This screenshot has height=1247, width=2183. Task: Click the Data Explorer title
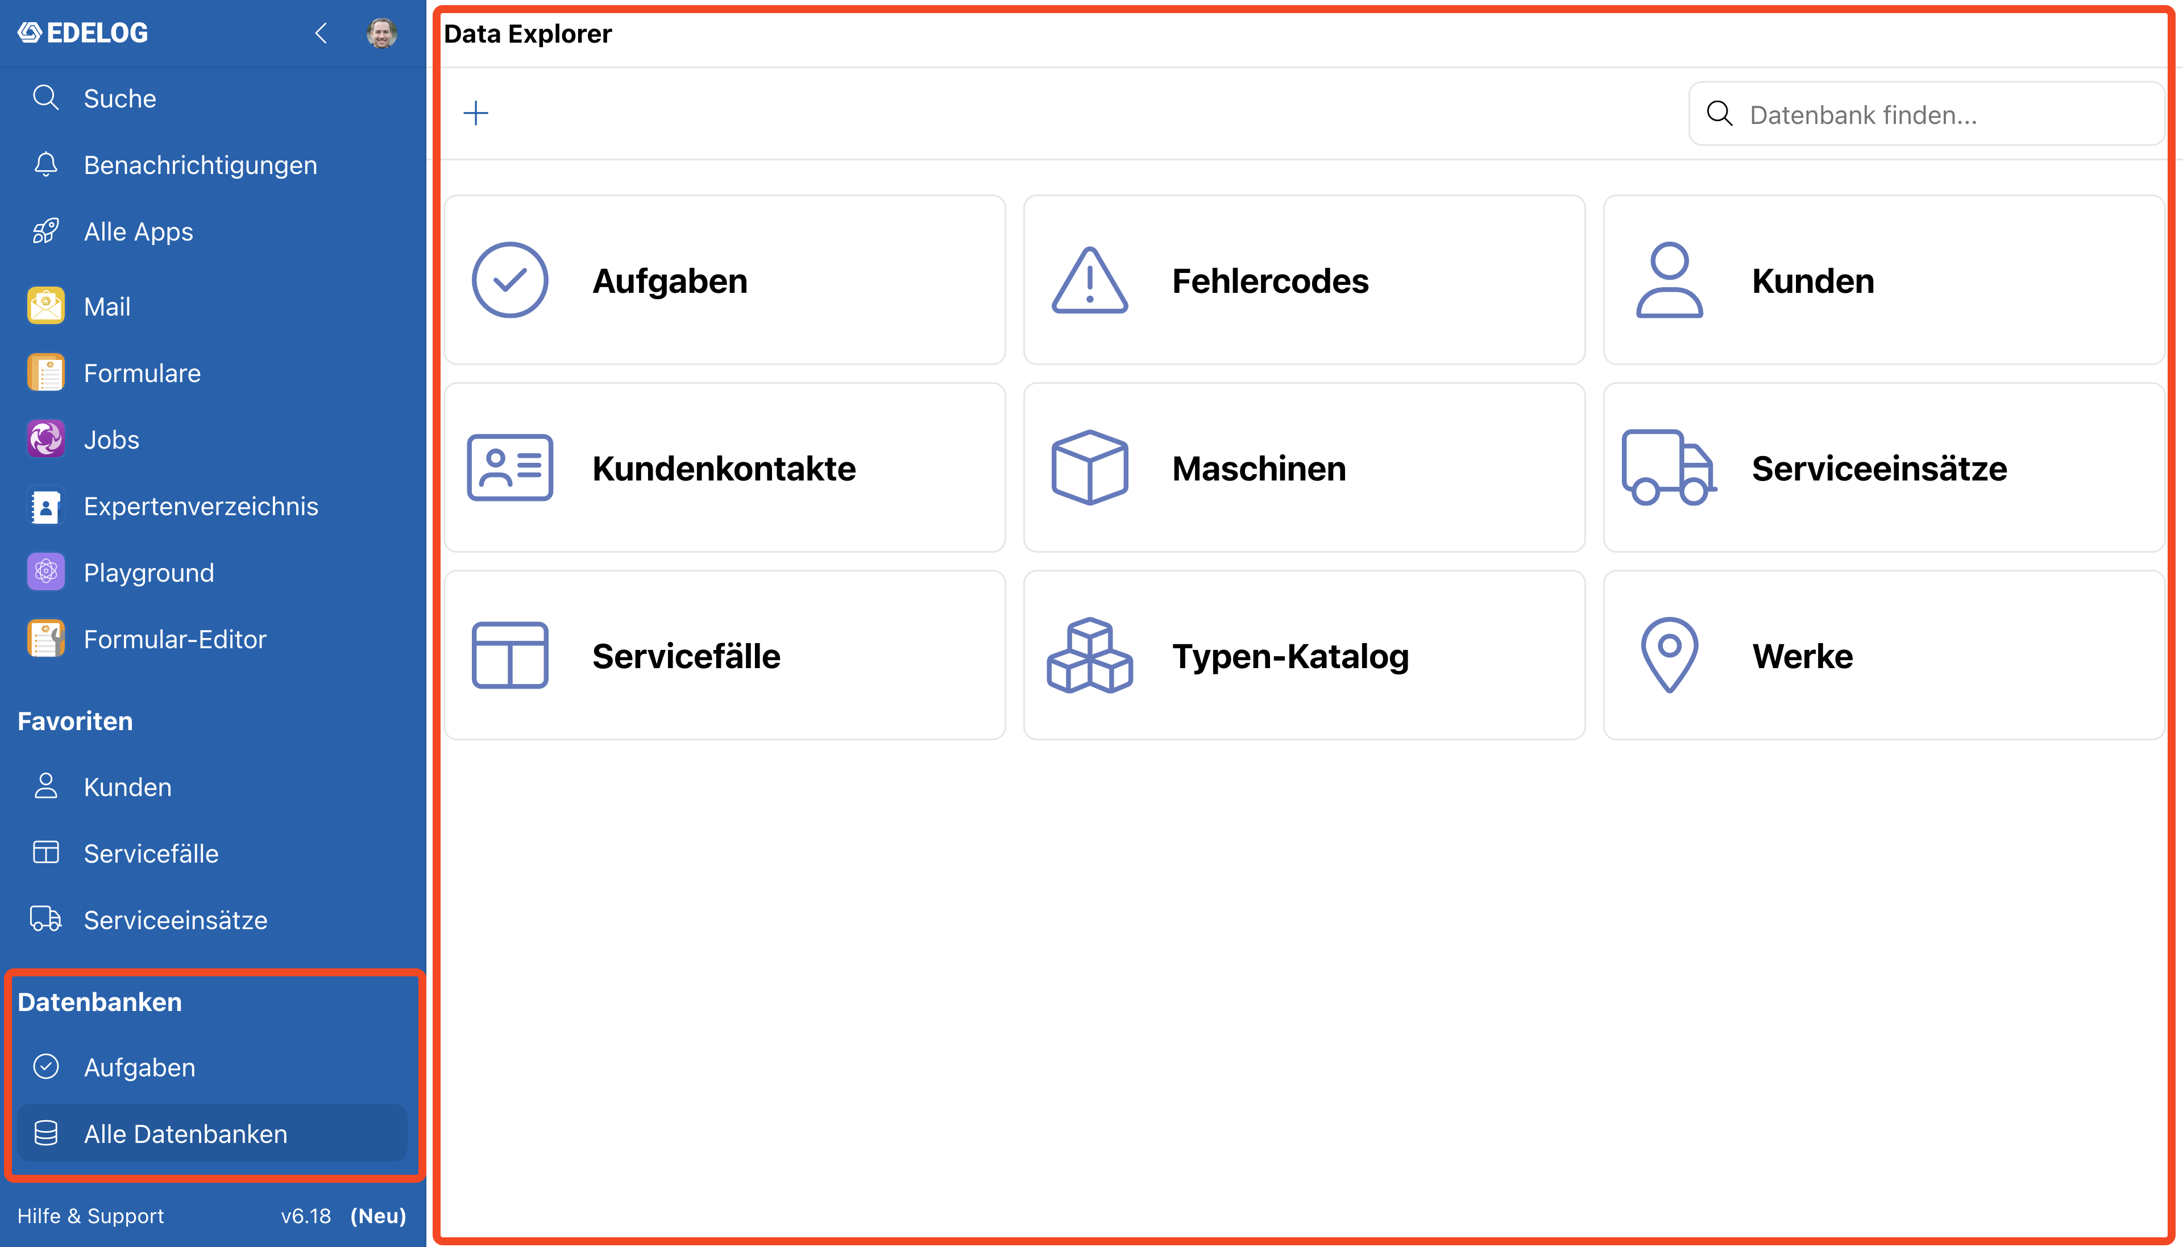point(528,34)
